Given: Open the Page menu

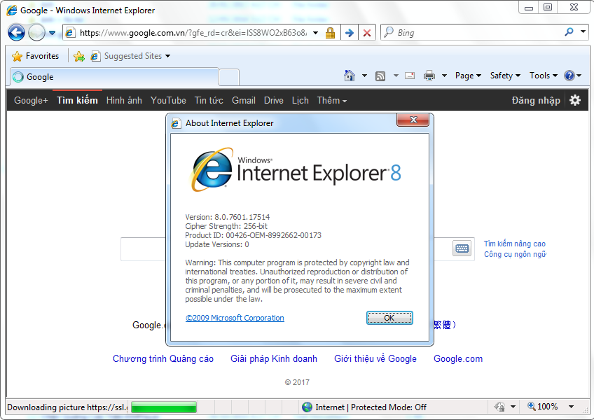Looking at the screenshot, I should tap(468, 76).
